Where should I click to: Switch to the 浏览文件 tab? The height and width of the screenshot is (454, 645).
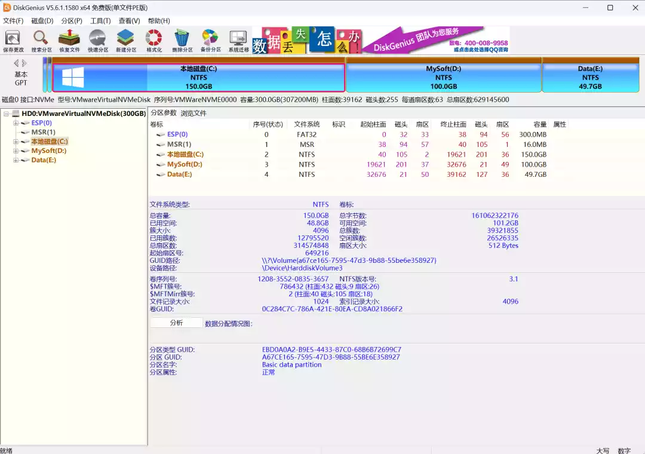click(193, 113)
